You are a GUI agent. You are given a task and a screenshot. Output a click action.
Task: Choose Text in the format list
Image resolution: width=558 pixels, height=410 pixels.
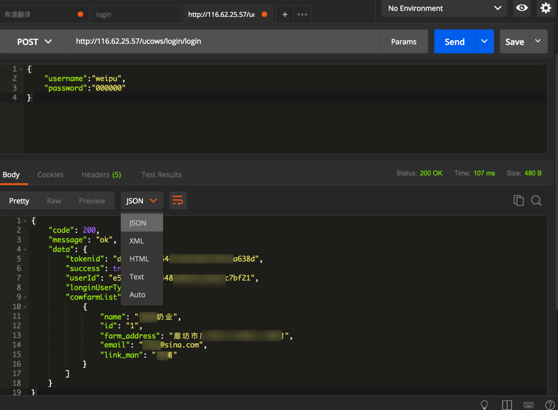click(x=142, y=277)
